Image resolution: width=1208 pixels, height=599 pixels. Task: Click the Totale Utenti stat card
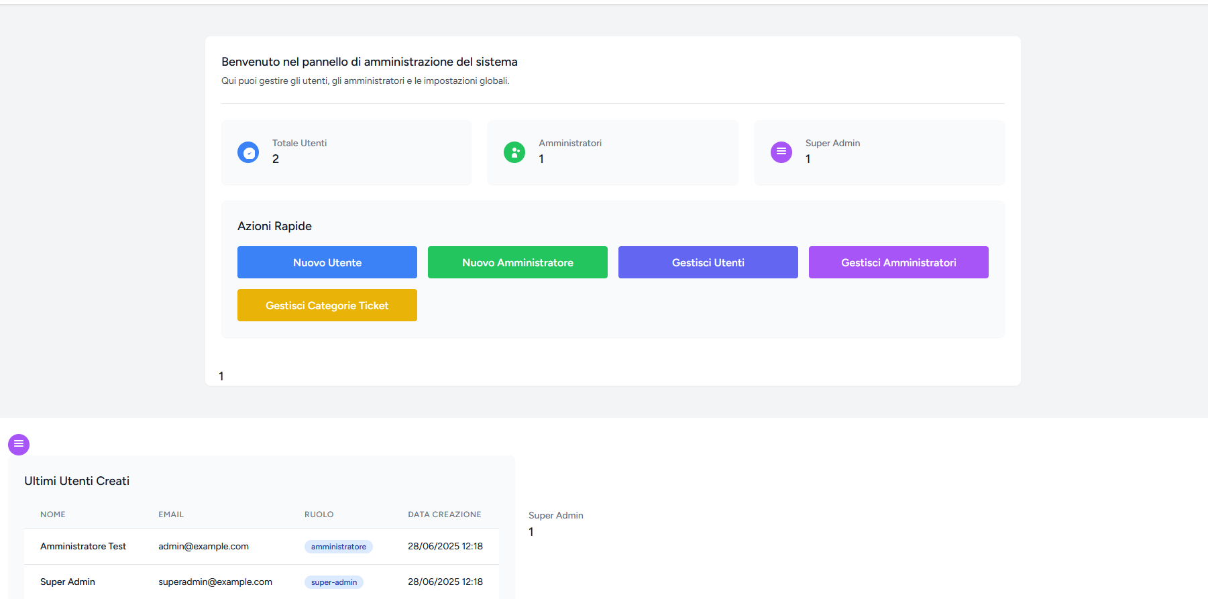[x=346, y=153]
